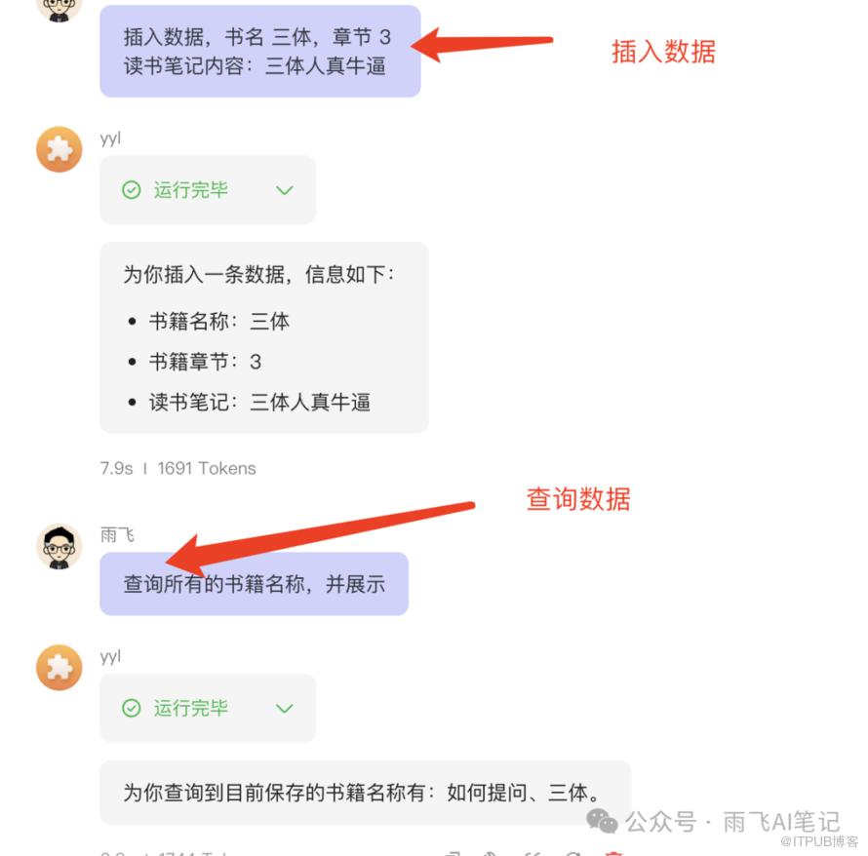The image size is (868, 856).
Task: Select the user message 查询所有的书籍名称，并展示
Action: (x=255, y=584)
